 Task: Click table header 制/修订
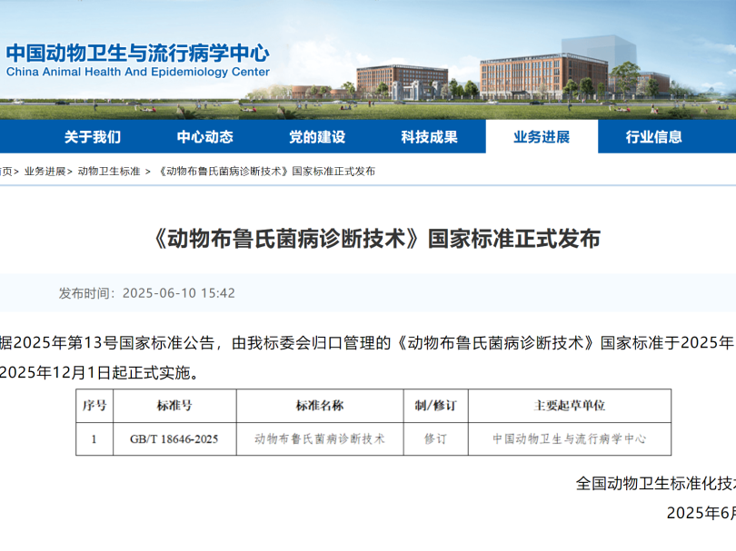click(x=435, y=406)
